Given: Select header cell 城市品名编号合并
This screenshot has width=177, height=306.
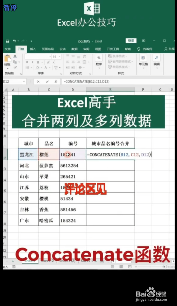Looking at the screenshot, I should (110, 144).
